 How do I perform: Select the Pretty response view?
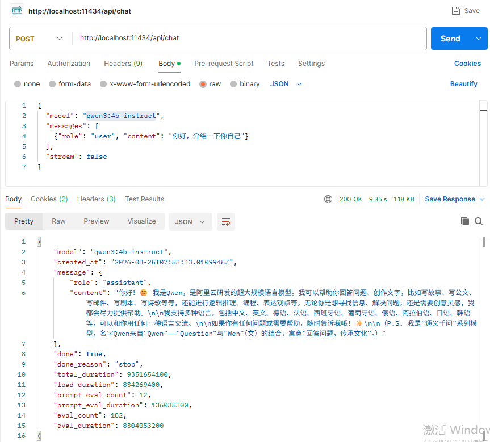tap(24, 221)
